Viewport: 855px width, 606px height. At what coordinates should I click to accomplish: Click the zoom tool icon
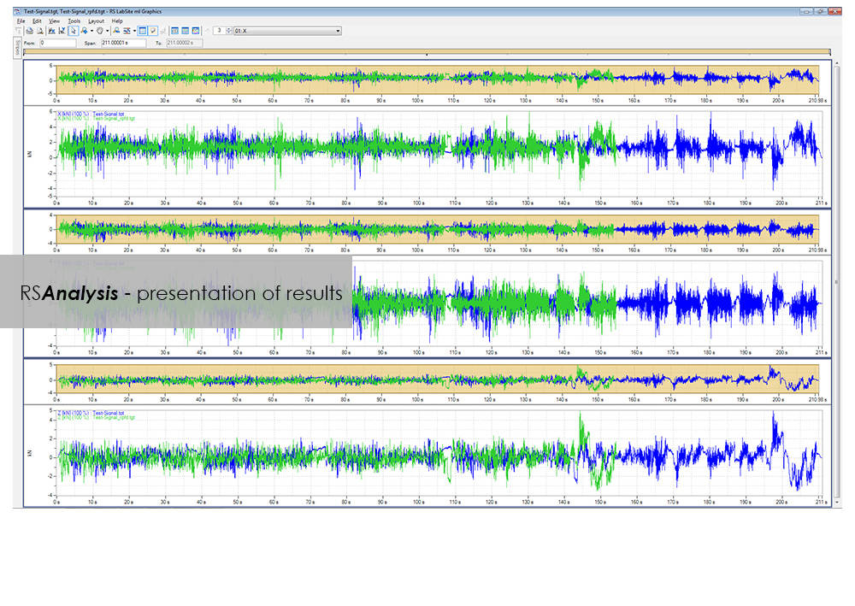coord(84,31)
